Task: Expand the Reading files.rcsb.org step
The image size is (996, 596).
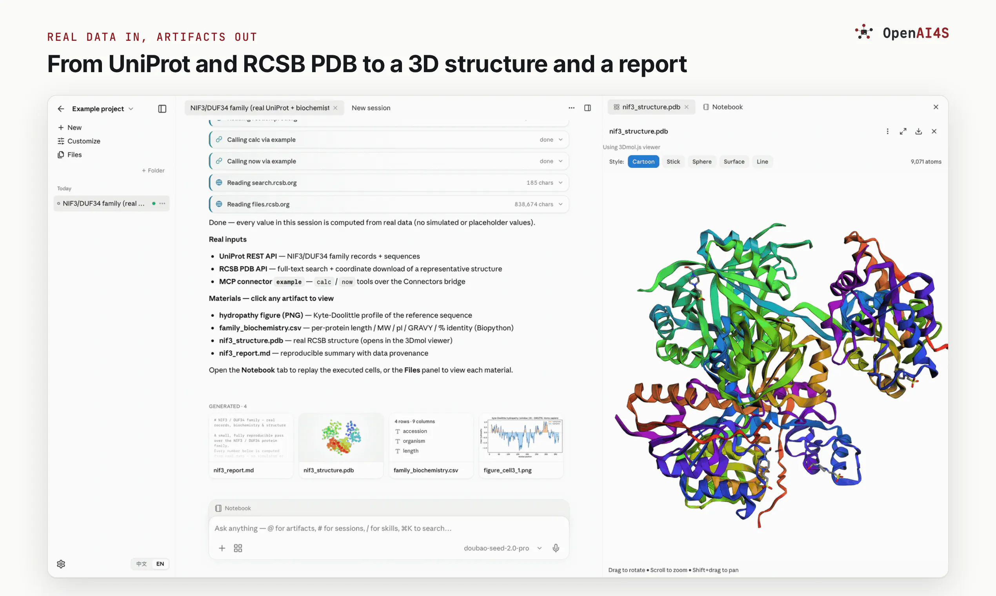Action: pos(389,204)
